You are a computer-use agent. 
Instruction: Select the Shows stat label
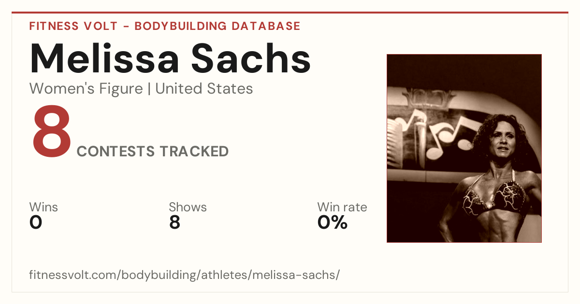click(x=188, y=207)
